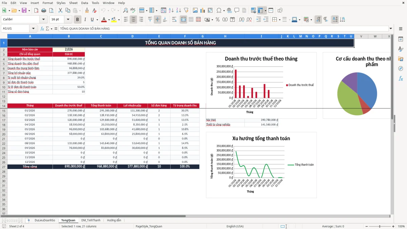Click the Print icon
This screenshot has width=407, height=229.
tap(43, 11)
